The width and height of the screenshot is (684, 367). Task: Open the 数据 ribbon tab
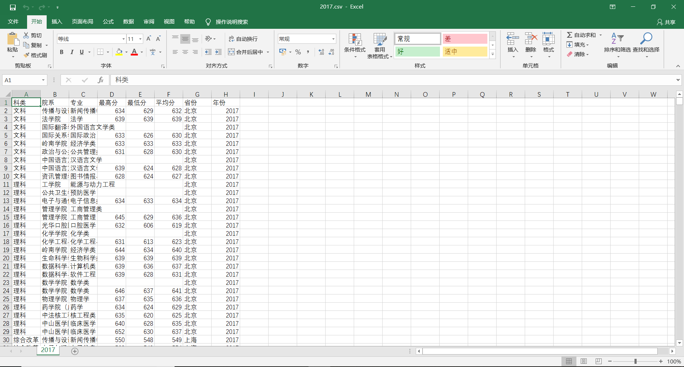128,22
